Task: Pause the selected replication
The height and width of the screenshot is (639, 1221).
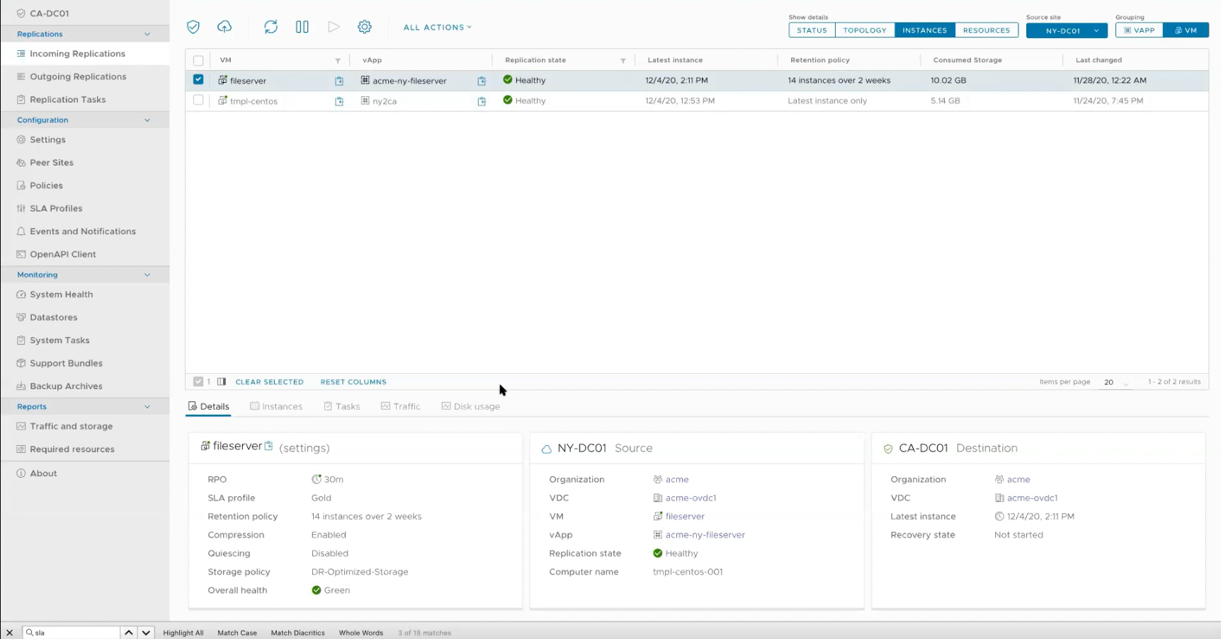Action: click(302, 27)
